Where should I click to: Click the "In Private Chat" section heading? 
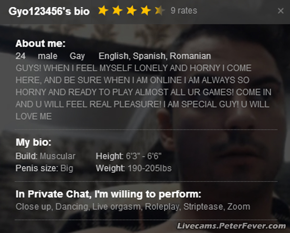point(108,195)
